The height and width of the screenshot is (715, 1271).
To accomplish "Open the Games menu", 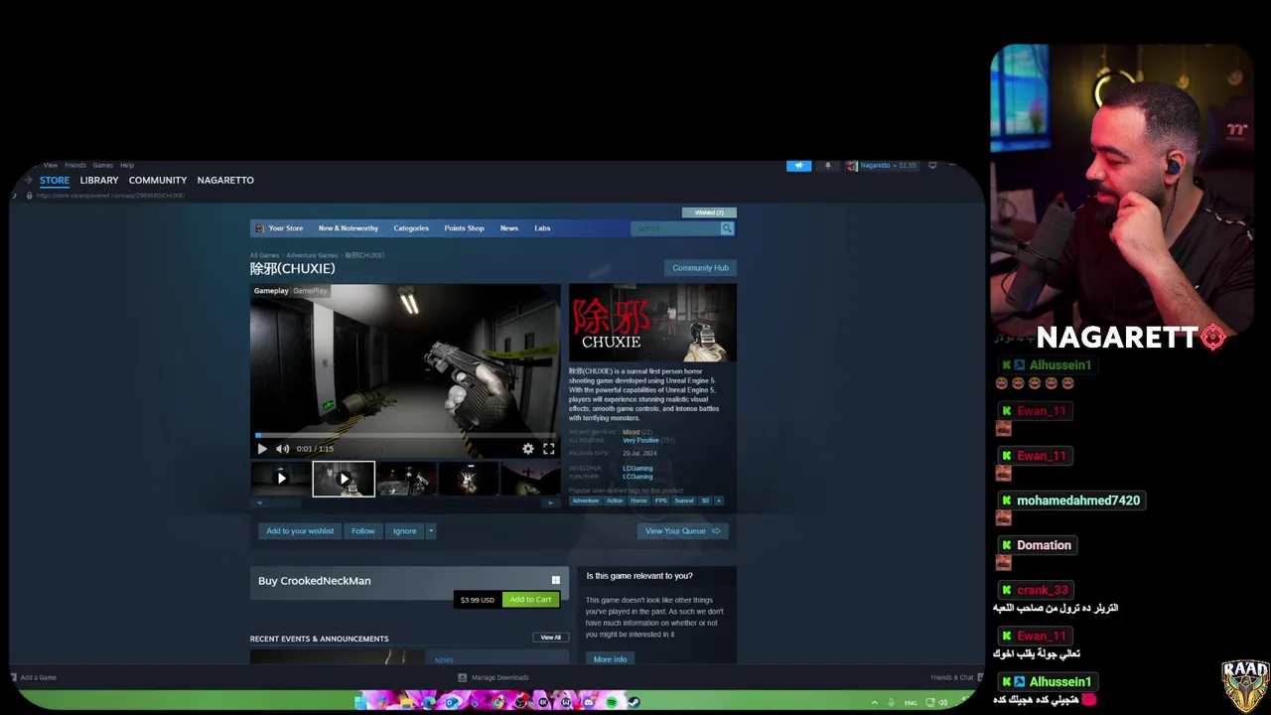I will point(103,165).
